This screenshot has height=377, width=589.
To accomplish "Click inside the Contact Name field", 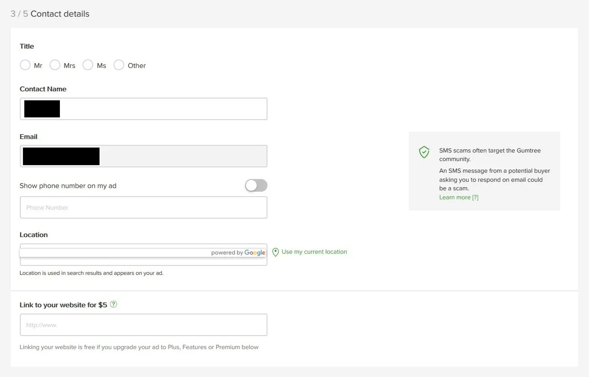I will click(143, 108).
